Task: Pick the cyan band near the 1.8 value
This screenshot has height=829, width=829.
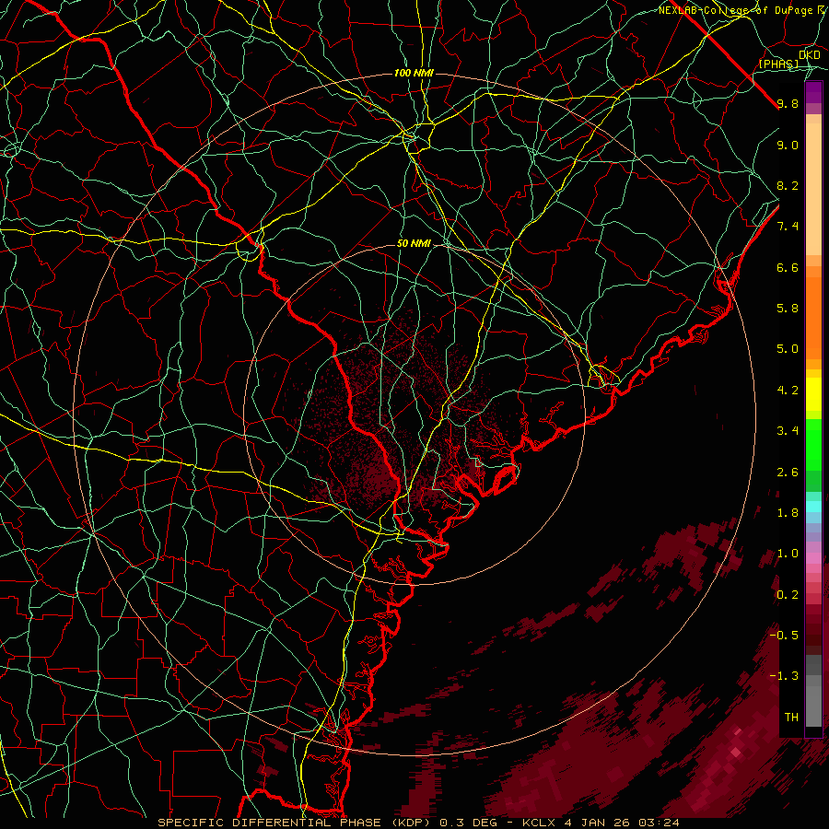Action: point(813,506)
